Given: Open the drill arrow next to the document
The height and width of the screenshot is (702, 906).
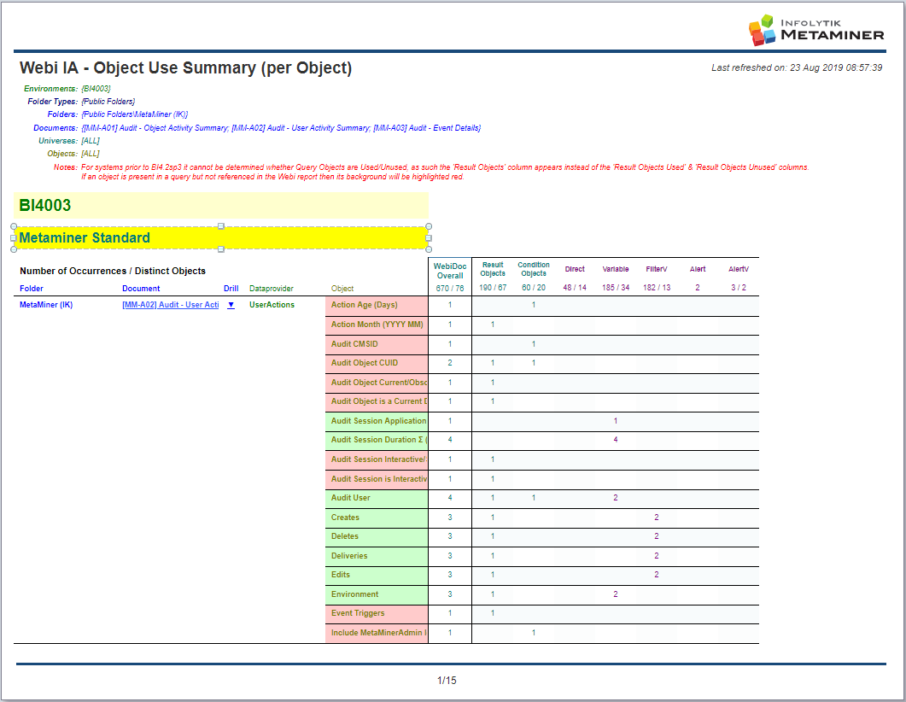Looking at the screenshot, I should tap(231, 305).
